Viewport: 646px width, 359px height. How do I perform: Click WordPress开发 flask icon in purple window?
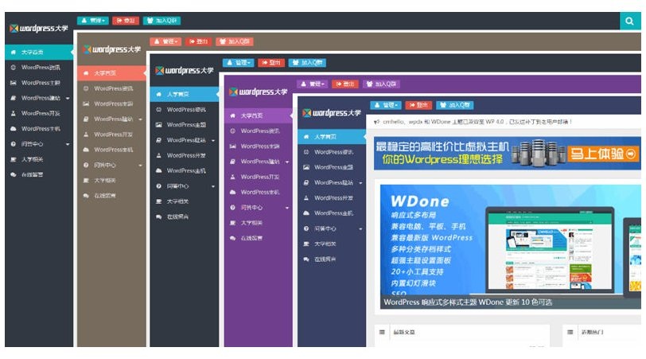coord(232,177)
